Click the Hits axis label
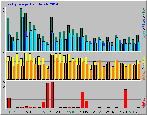The height and width of the screenshot is (115, 147). pyautogui.click(x=144, y=12)
